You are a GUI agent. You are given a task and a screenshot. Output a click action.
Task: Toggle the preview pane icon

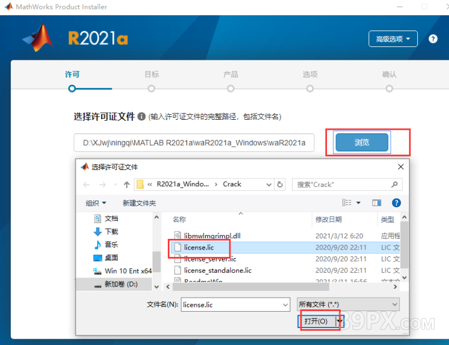[x=377, y=203]
